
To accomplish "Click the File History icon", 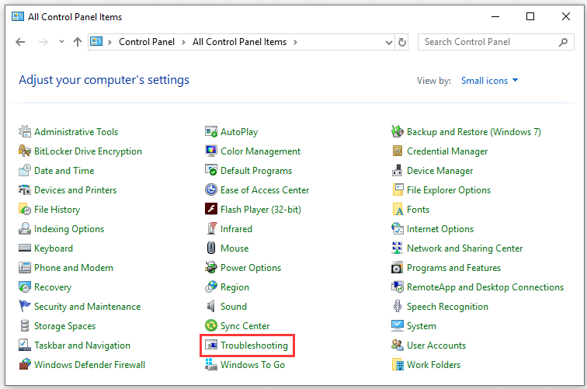I will [x=25, y=210].
